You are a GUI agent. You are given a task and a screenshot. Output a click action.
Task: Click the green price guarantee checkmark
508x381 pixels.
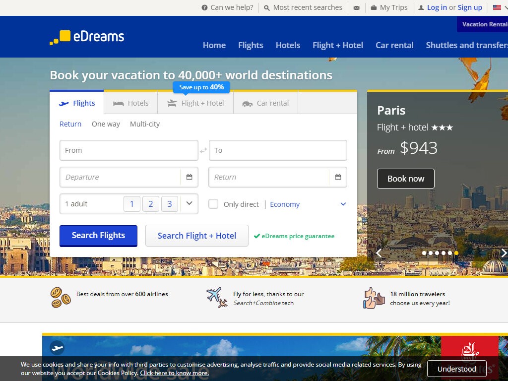click(x=257, y=236)
